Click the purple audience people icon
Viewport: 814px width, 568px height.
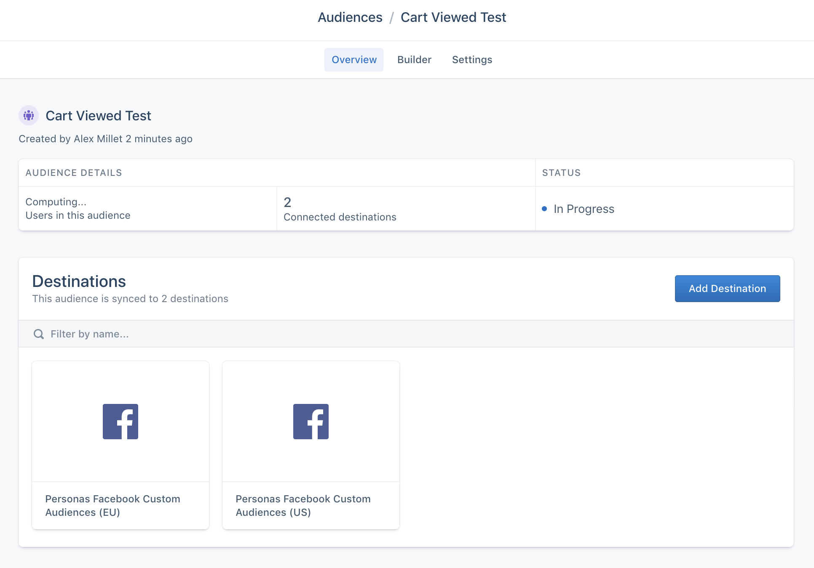point(29,115)
